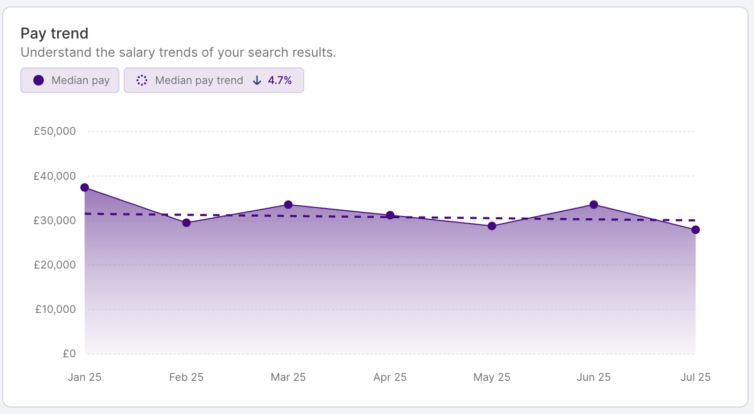
Task: Click the Feb 25 axis label
Action: (x=186, y=377)
